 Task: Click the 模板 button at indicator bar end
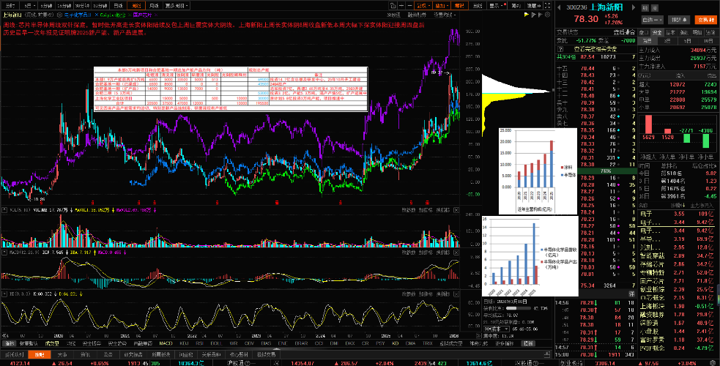point(528,343)
